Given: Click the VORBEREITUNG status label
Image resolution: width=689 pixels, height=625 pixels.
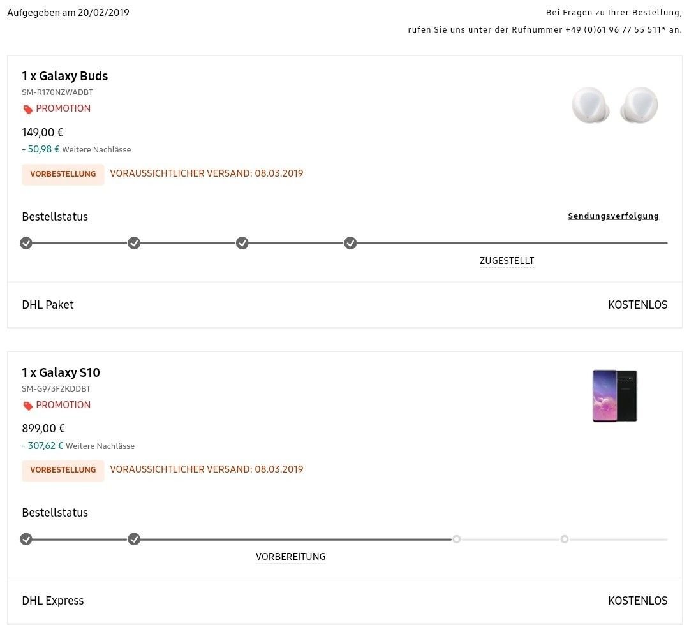Looking at the screenshot, I should tap(290, 557).
